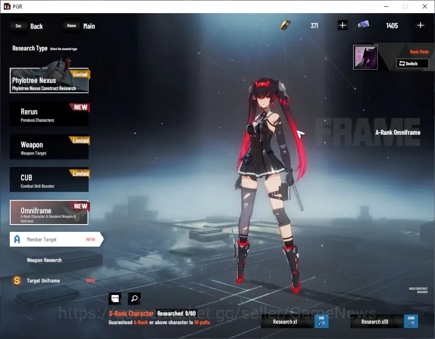435x339 pixels.
Task: Click the PGR app icon in title bar
Action: (x=7, y=6)
